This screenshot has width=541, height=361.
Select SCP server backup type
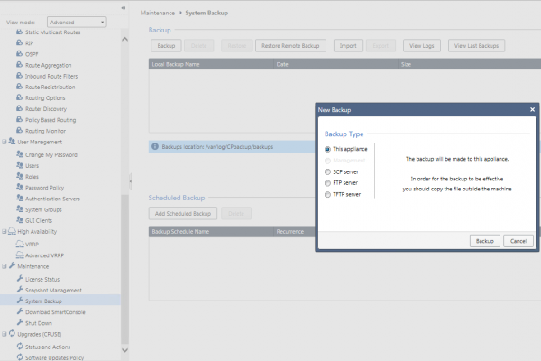tap(327, 171)
